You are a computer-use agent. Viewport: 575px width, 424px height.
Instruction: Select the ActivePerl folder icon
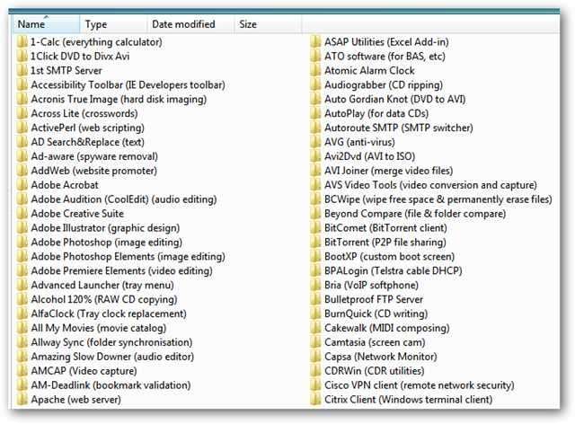click(22, 128)
